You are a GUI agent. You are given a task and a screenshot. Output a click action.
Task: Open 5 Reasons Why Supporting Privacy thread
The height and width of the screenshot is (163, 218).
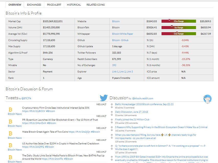(x=161, y=127)
